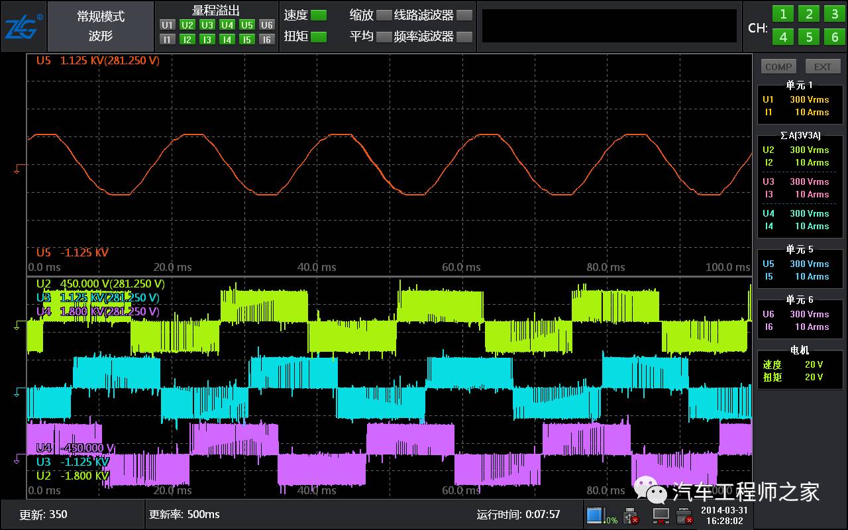Click the GPIB disconnected status icon
The height and width of the screenshot is (530, 848).
click(x=684, y=515)
